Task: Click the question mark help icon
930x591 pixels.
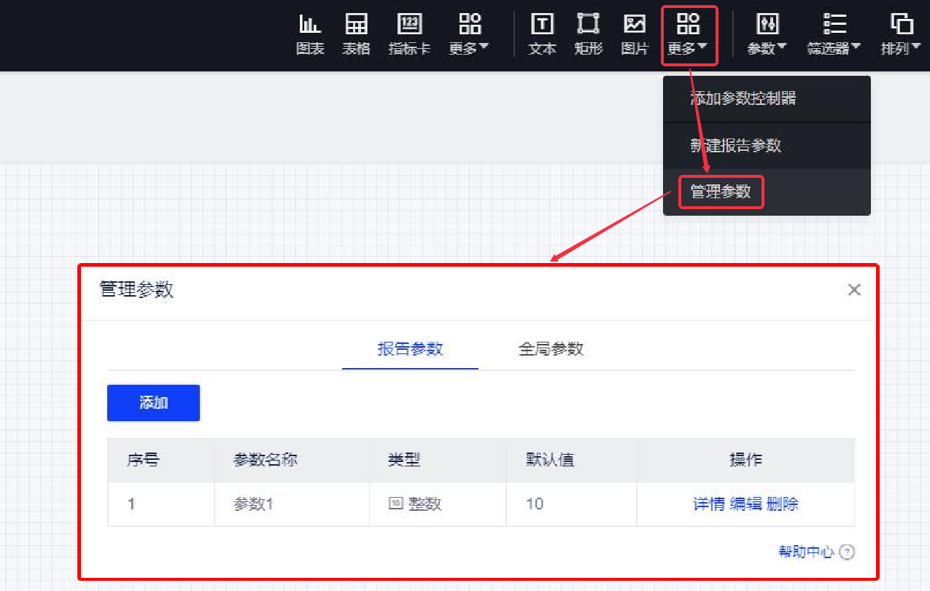Action: coord(847,552)
